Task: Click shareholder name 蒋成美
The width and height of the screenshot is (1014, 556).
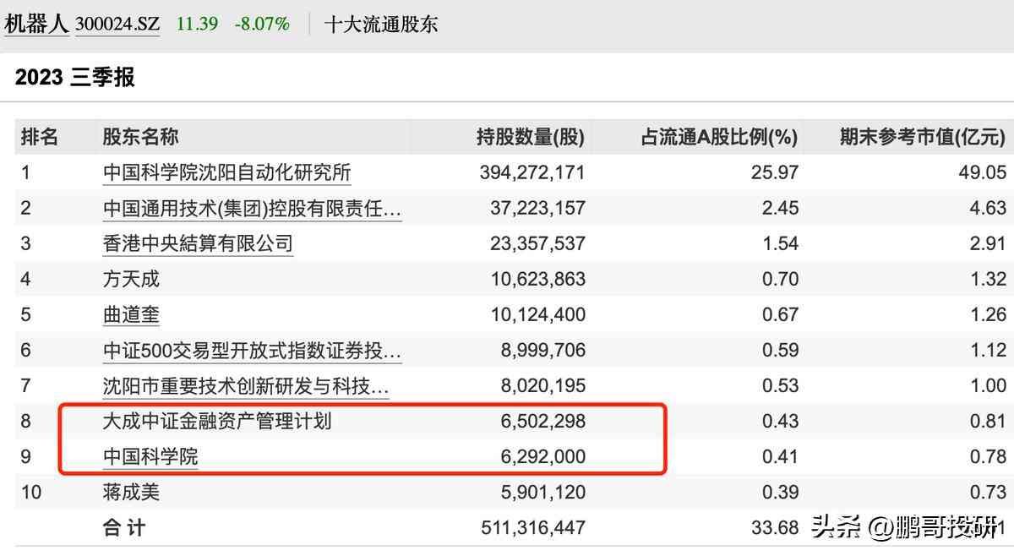Action: 131,492
